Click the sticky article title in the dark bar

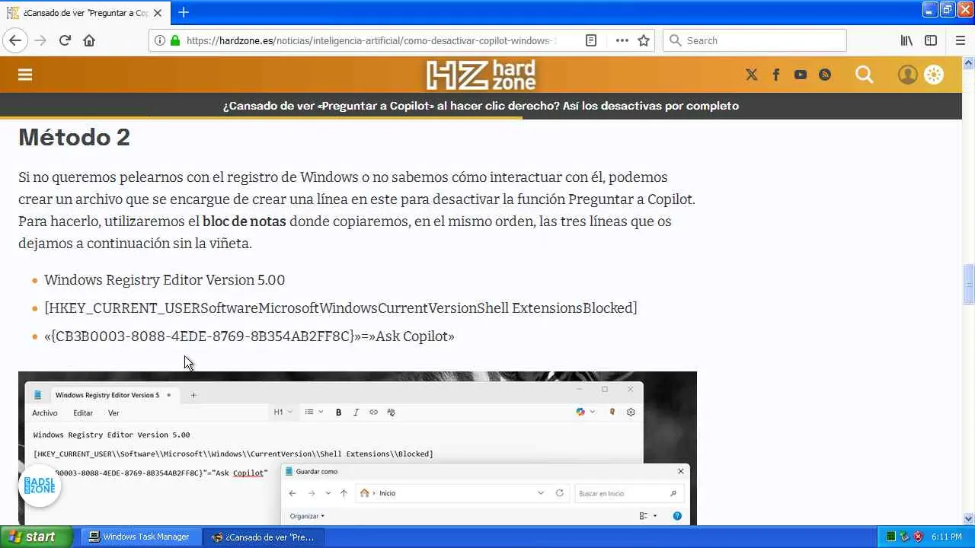(x=481, y=106)
